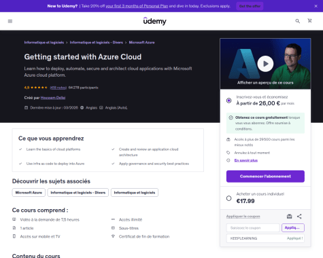Click the certificate trophy icon
Viewport: 323px width, 258px height.
113,236
